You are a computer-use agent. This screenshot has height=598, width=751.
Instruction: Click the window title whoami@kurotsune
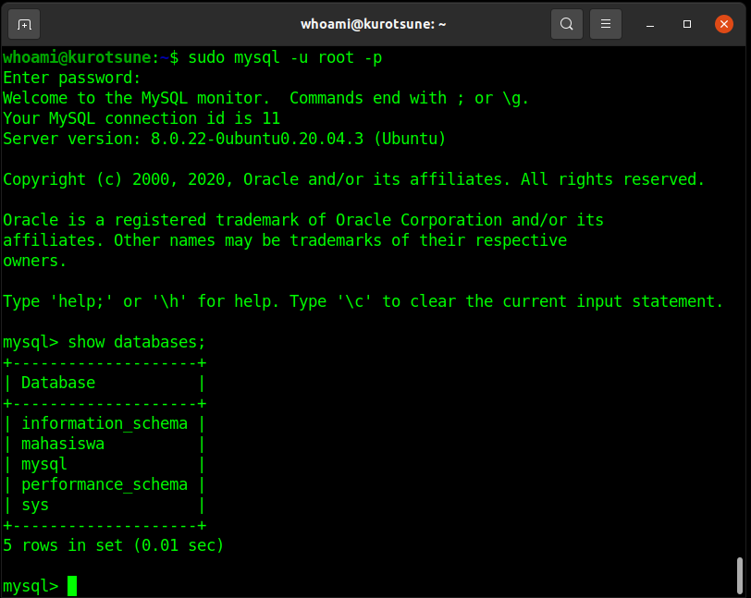373,24
